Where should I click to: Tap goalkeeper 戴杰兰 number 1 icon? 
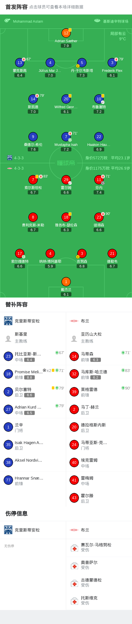pos(66,282)
